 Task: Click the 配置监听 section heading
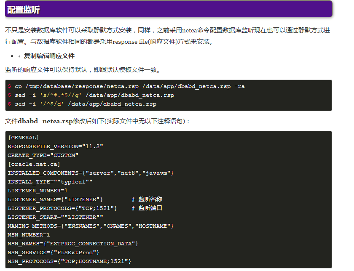pos(23,10)
